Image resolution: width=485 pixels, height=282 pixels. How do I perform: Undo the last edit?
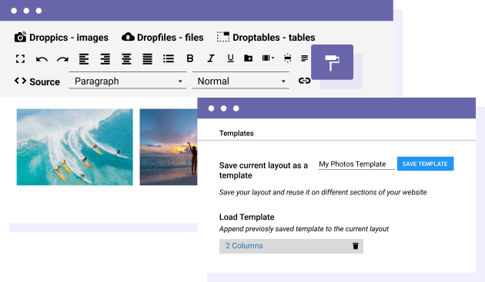[x=42, y=59]
